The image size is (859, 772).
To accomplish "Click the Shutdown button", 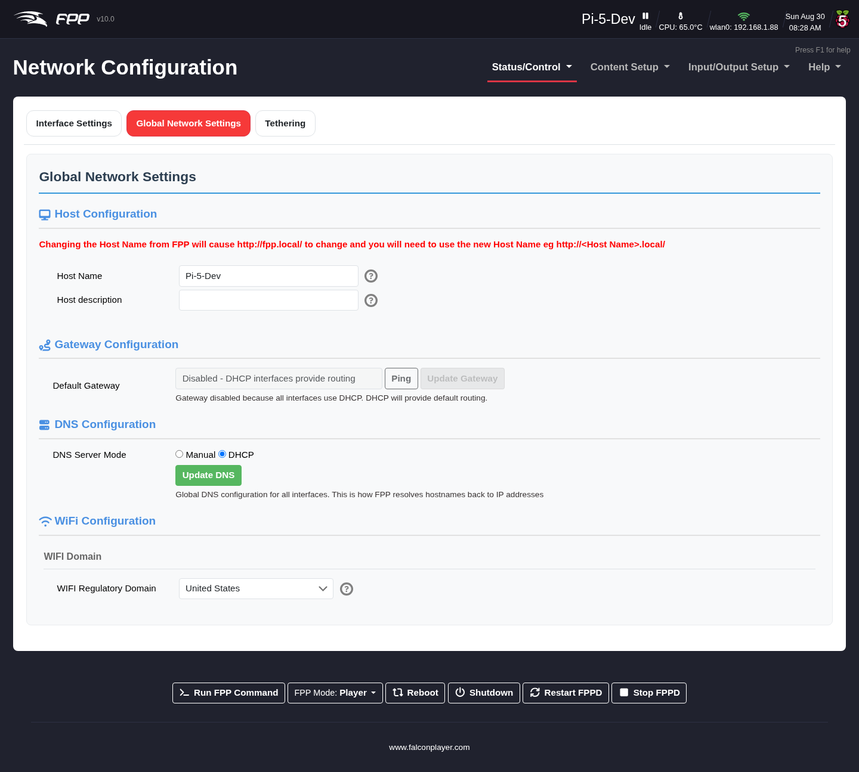I will [484, 693].
